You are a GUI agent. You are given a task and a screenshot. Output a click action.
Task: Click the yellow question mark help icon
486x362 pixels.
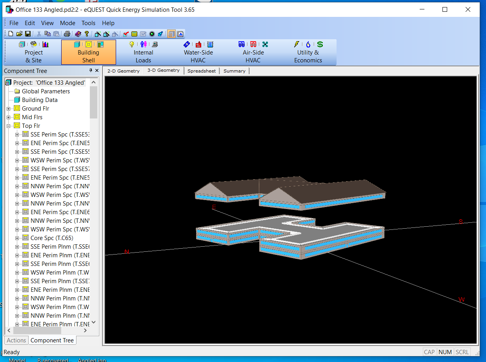coord(86,34)
